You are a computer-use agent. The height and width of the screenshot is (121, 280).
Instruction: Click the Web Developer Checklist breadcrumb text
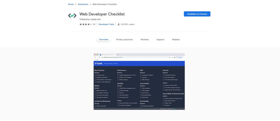104,4
